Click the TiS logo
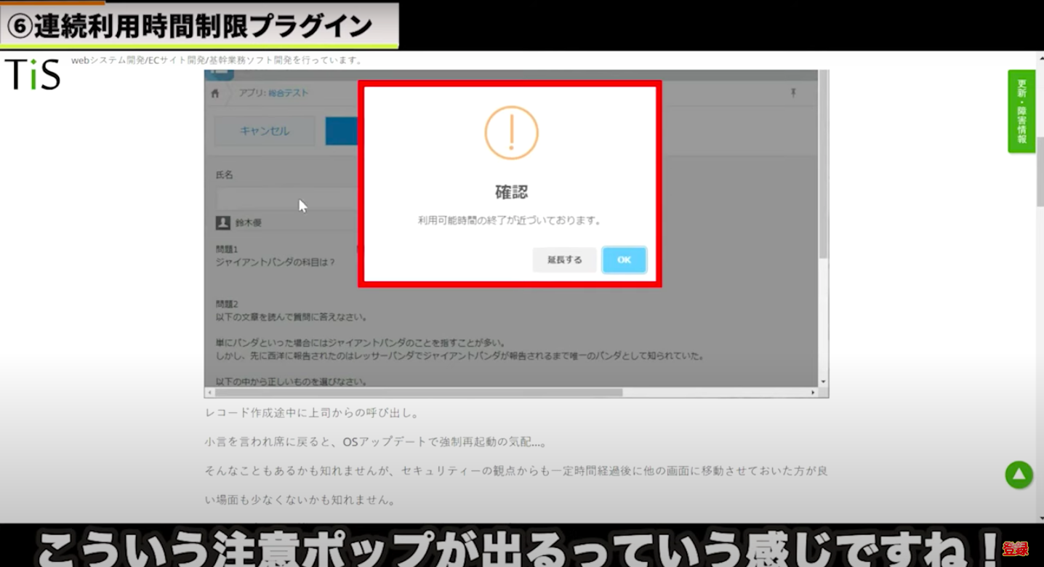The image size is (1044, 567). pyautogui.click(x=33, y=73)
